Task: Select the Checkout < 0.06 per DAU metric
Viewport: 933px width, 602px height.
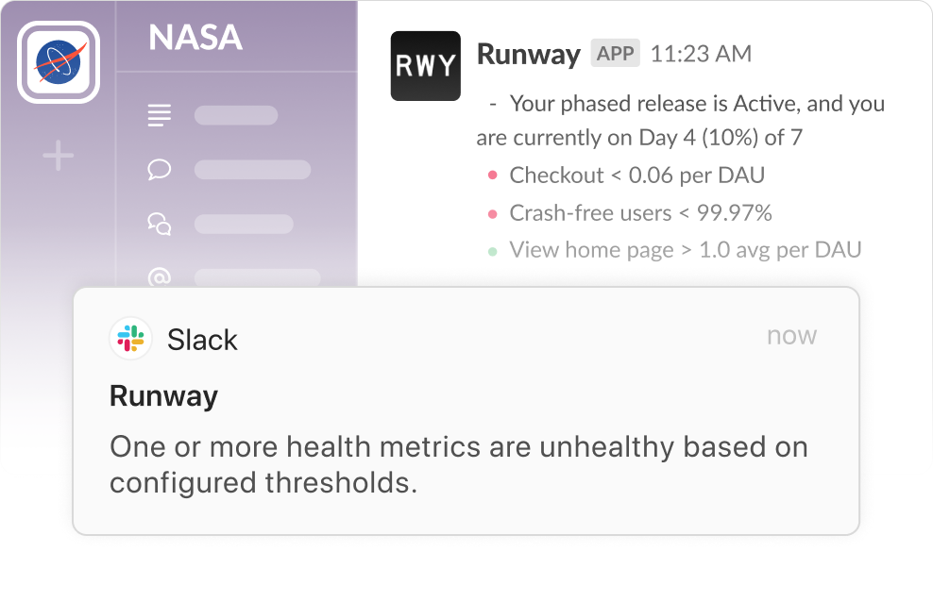Action: click(636, 176)
